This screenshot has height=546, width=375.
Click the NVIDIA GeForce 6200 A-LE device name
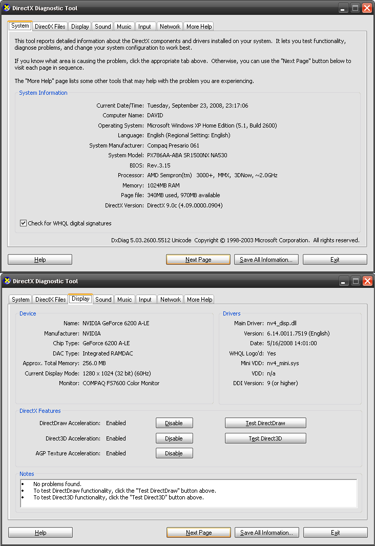point(116,323)
